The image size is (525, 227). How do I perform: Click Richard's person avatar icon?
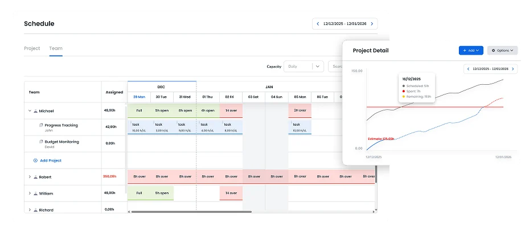pos(35,210)
